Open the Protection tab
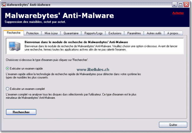The width and height of the screenshot is (192, 133). 32,33
